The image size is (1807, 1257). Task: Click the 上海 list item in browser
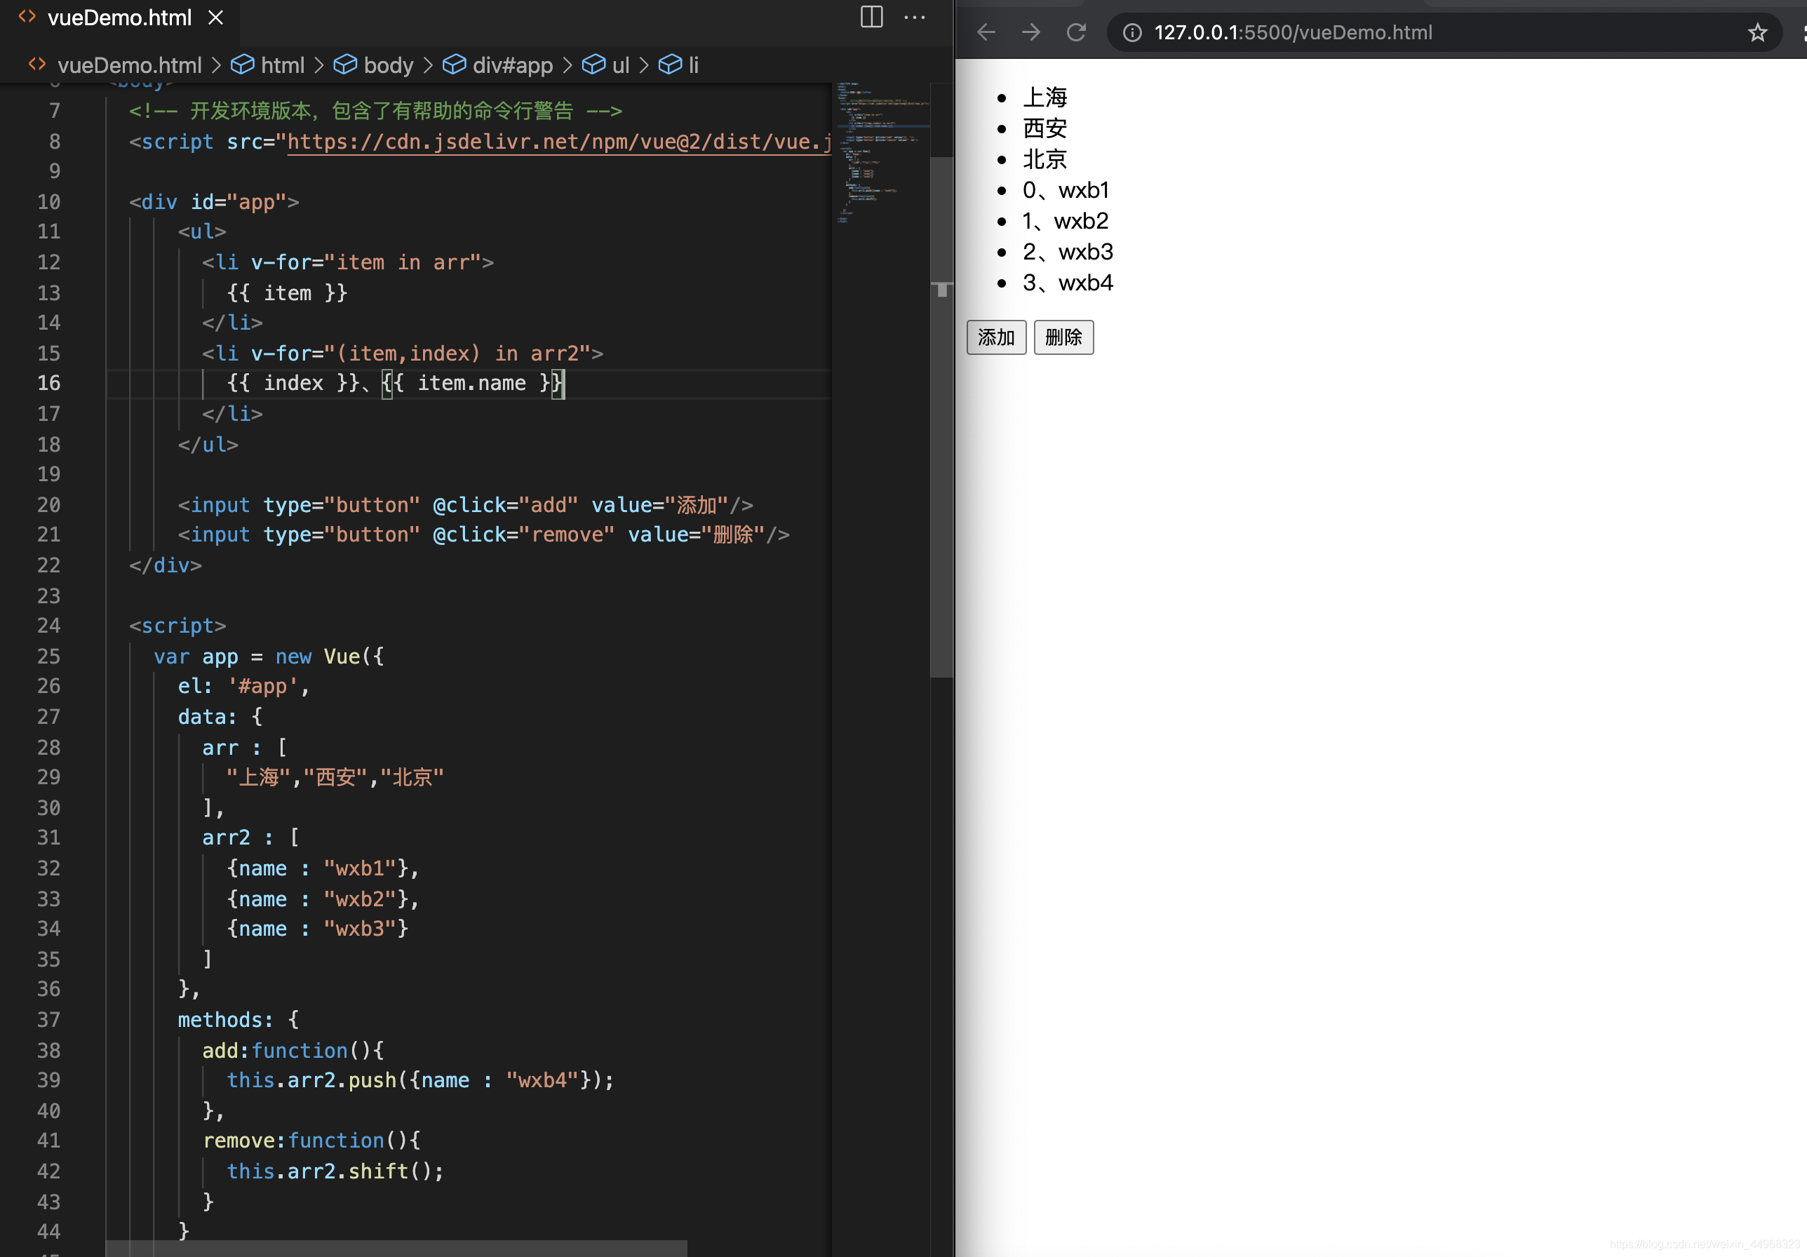(x=1045, y=98)
